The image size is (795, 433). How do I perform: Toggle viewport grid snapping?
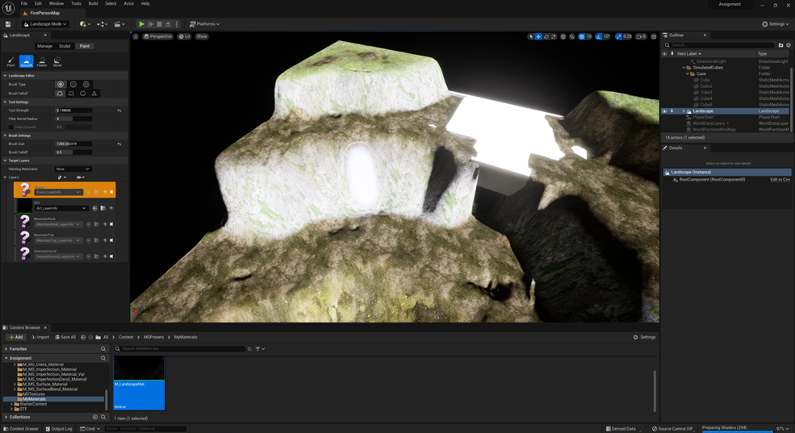pos(581,36)
